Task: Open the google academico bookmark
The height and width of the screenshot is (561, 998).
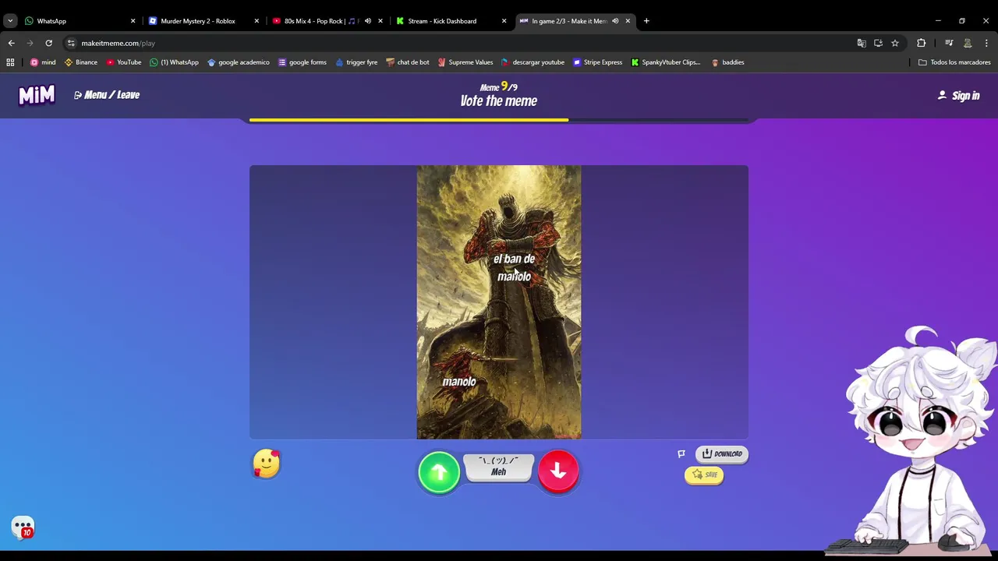Action: [x=238, y=62]
